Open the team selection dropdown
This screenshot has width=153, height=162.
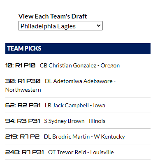pyautogui.click(x=60, y=26)
